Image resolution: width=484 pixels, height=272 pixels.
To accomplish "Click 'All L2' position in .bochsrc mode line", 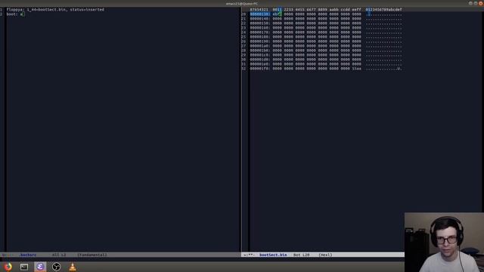I will coord(59,255).
